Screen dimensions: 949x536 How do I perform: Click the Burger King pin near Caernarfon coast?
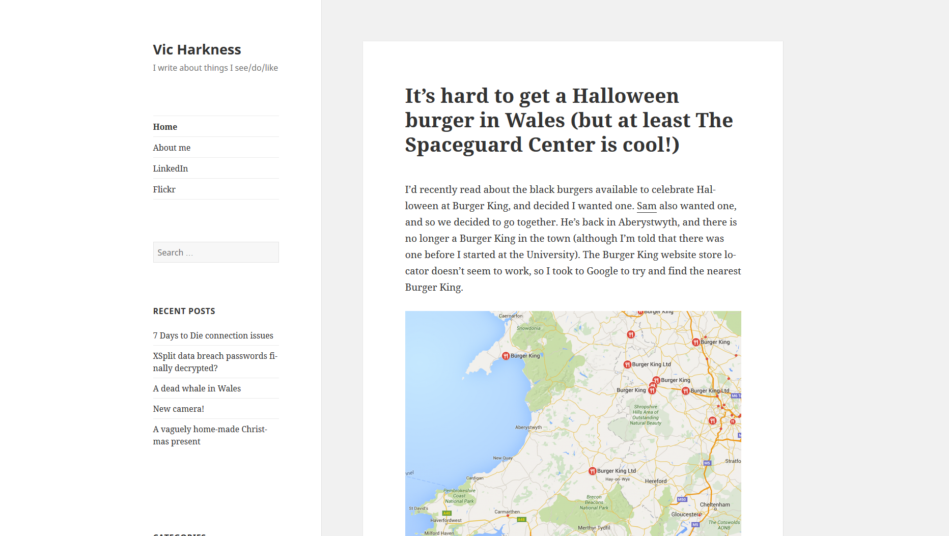click(x=506, y=356)
